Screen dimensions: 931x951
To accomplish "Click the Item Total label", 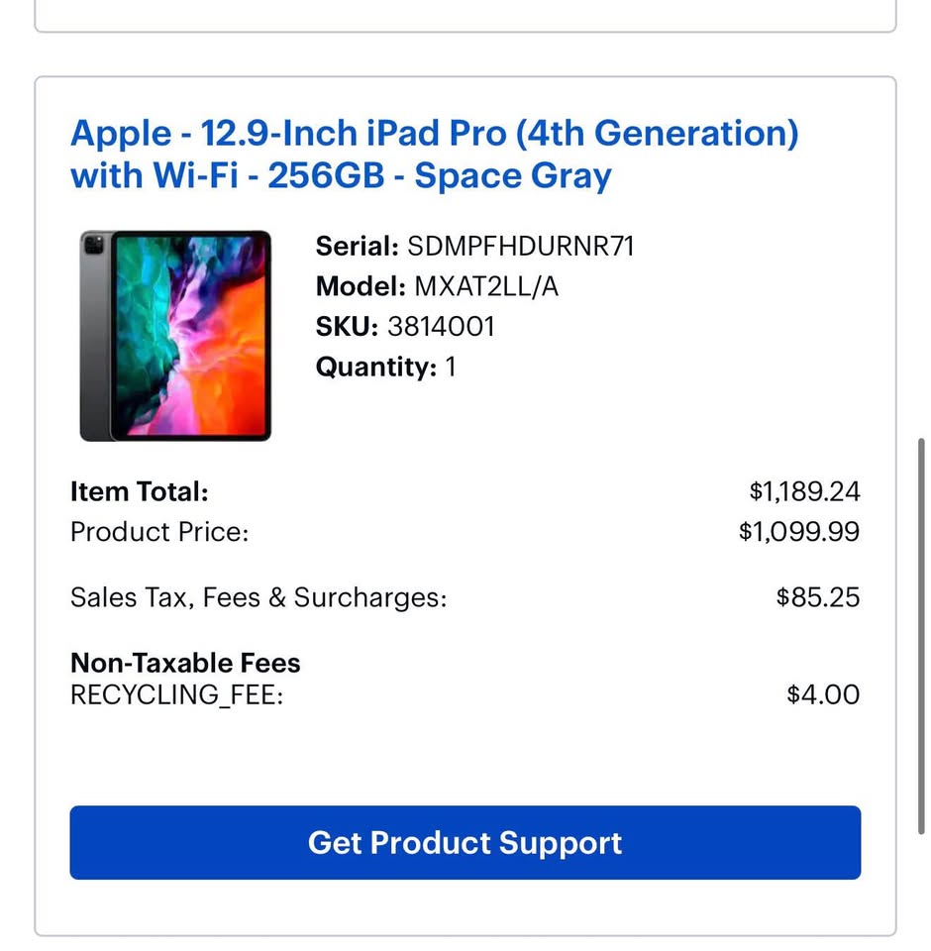I will (x=140, y=491).
